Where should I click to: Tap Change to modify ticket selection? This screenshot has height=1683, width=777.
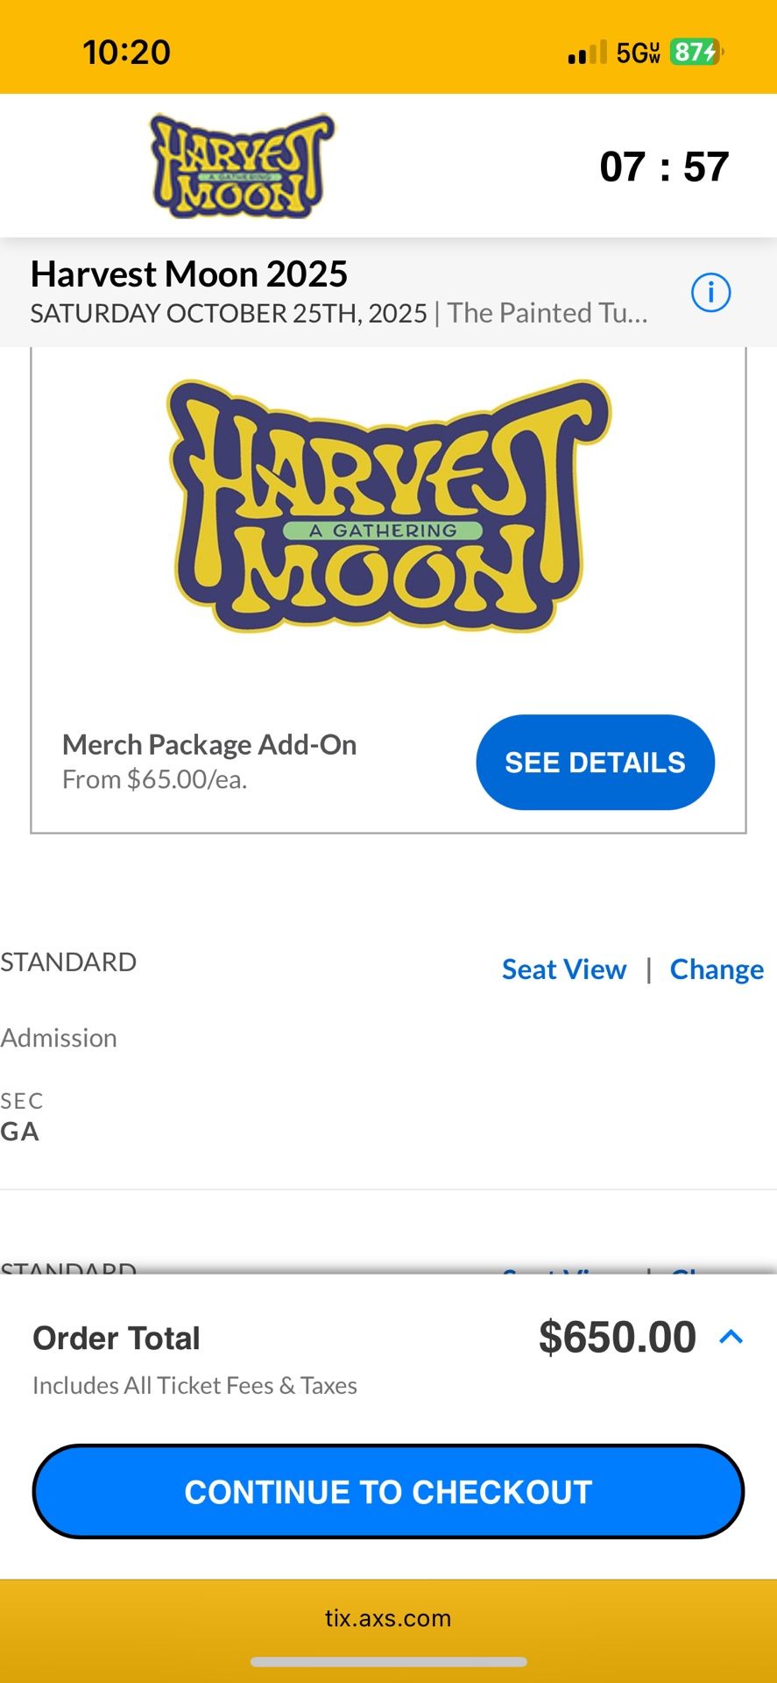coord(717,969)
